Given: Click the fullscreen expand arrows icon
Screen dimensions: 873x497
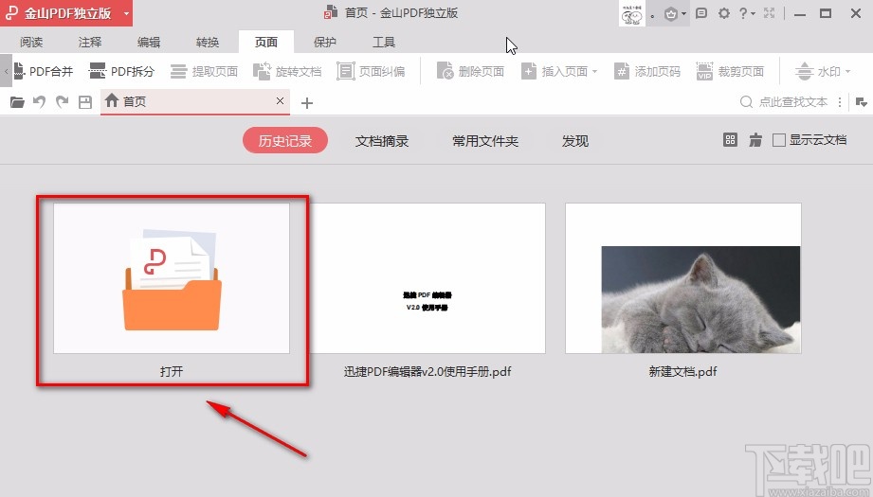Looking at the screenshot, I should pyautogui.click(x=770, y=13).
